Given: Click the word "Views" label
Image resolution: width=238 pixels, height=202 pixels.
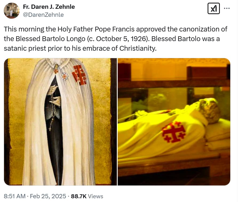Looking at the screenshot, I should [x=96, y=196].
